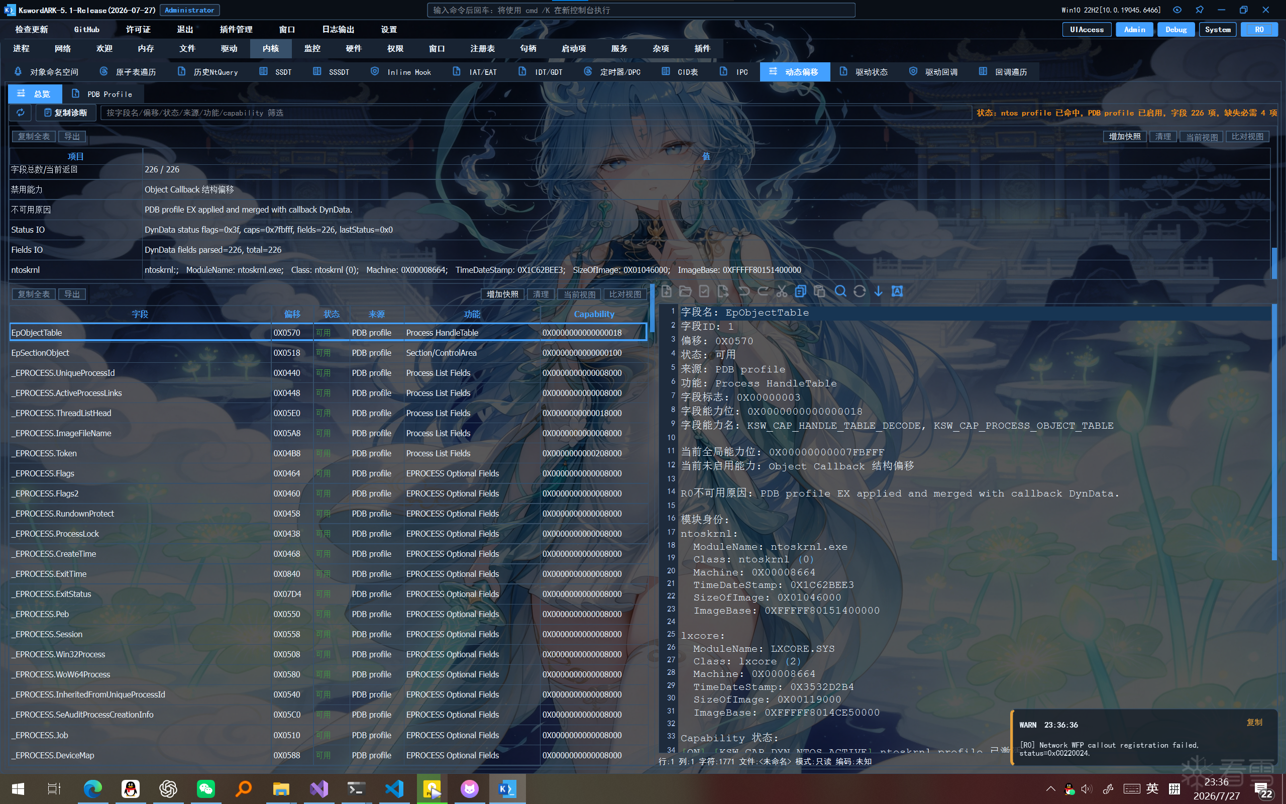Click the copy icon in editor toolbar

tap(801, 291)
